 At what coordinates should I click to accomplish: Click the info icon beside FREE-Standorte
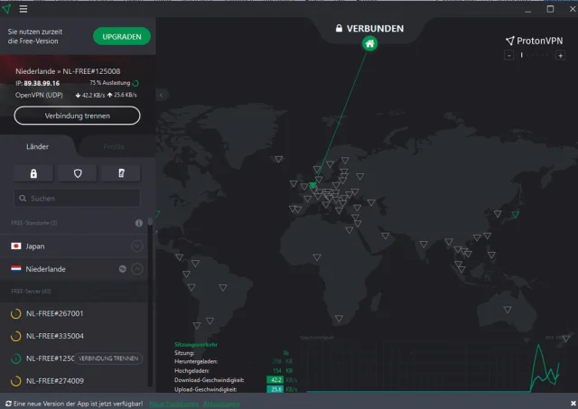click(x=138, y=223)
